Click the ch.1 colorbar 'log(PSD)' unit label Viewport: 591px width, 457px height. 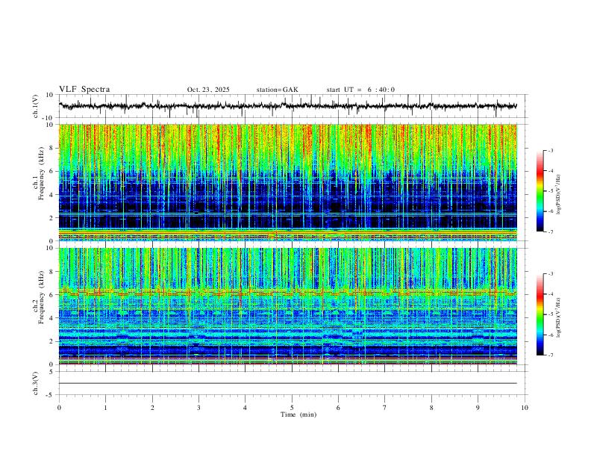(559, 195)
